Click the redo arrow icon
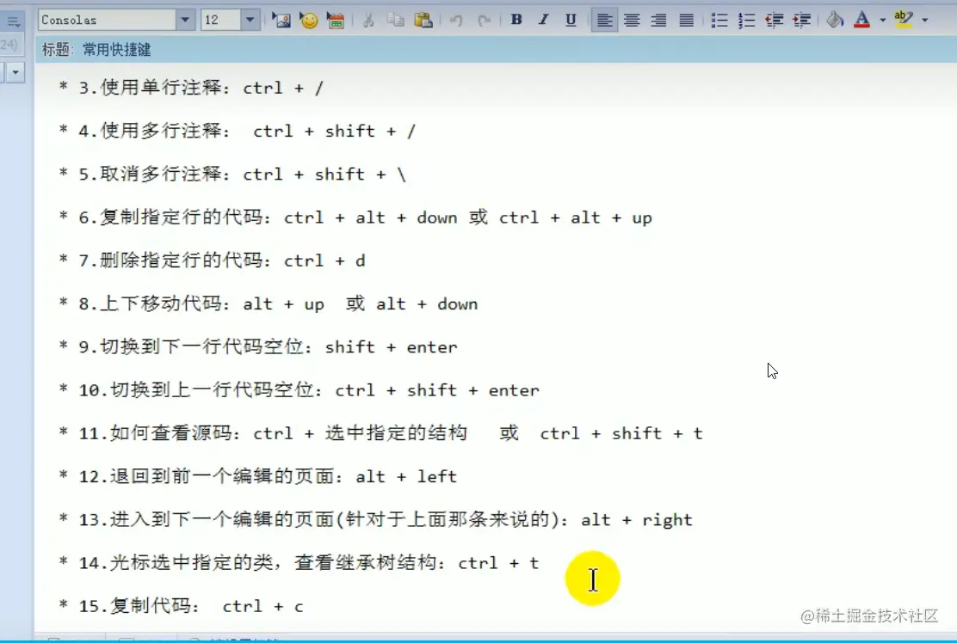 tap(484, 20)
